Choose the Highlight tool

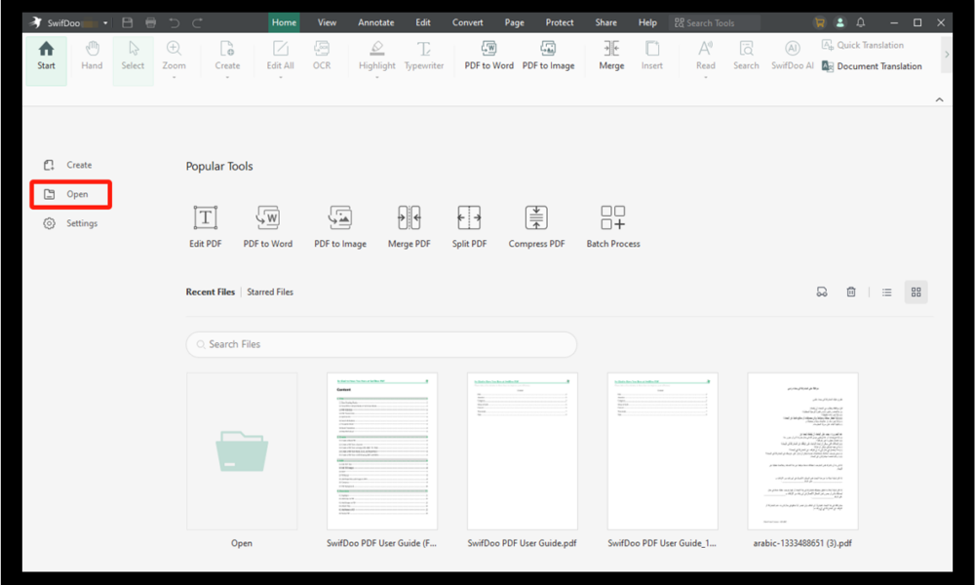click(x=376, y=58)
